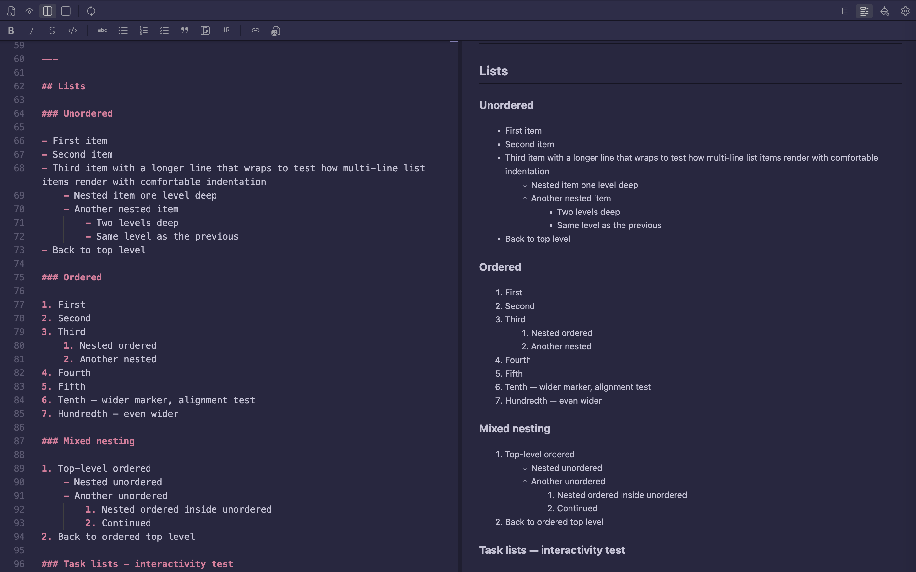This screenshot has height=572, width=916.
Task: Insert a code block panel
Action: coord(205,31)
